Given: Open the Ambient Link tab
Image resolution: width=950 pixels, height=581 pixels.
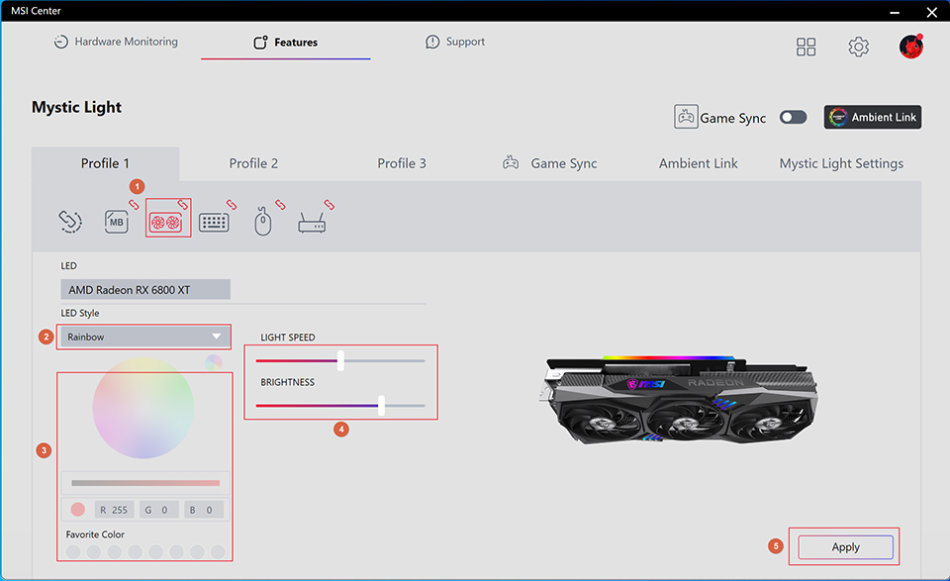Looking at the screenshot, I should [x=698, y=163].
